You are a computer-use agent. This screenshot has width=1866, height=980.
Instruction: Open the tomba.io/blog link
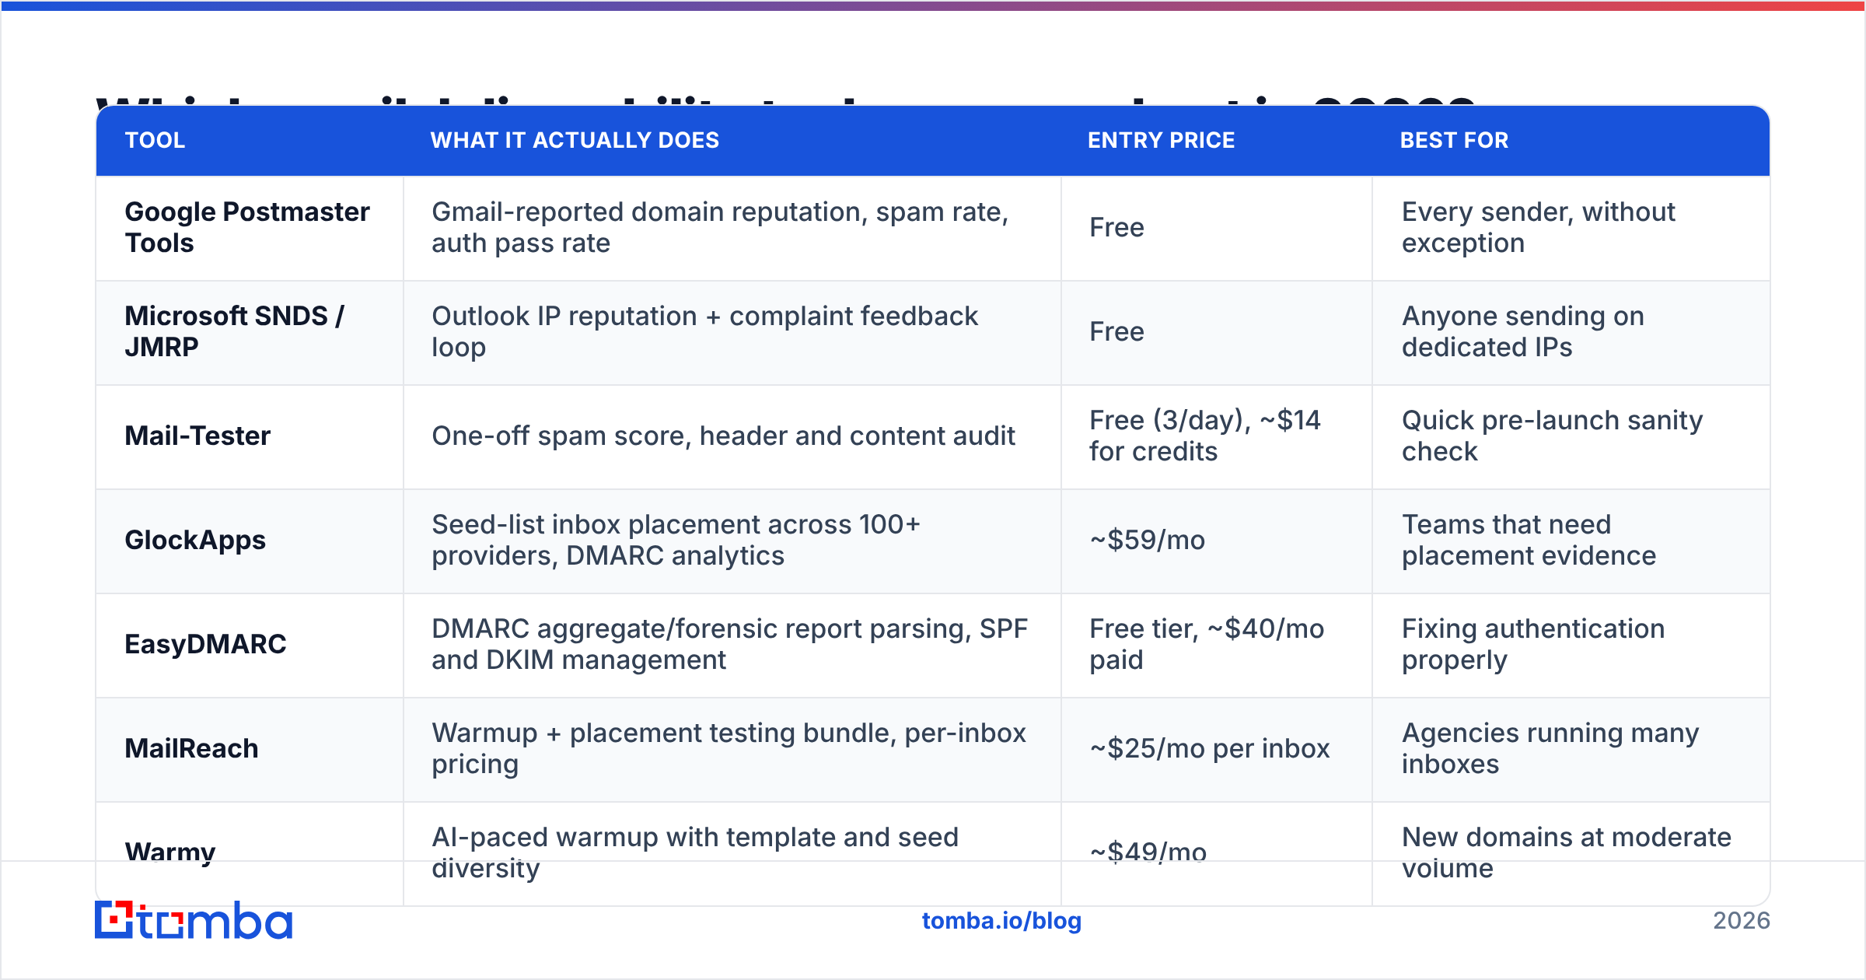tap(1001, 921)
